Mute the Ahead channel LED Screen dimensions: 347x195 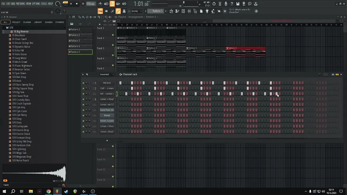pyautogui.click(x=83, y=115)
